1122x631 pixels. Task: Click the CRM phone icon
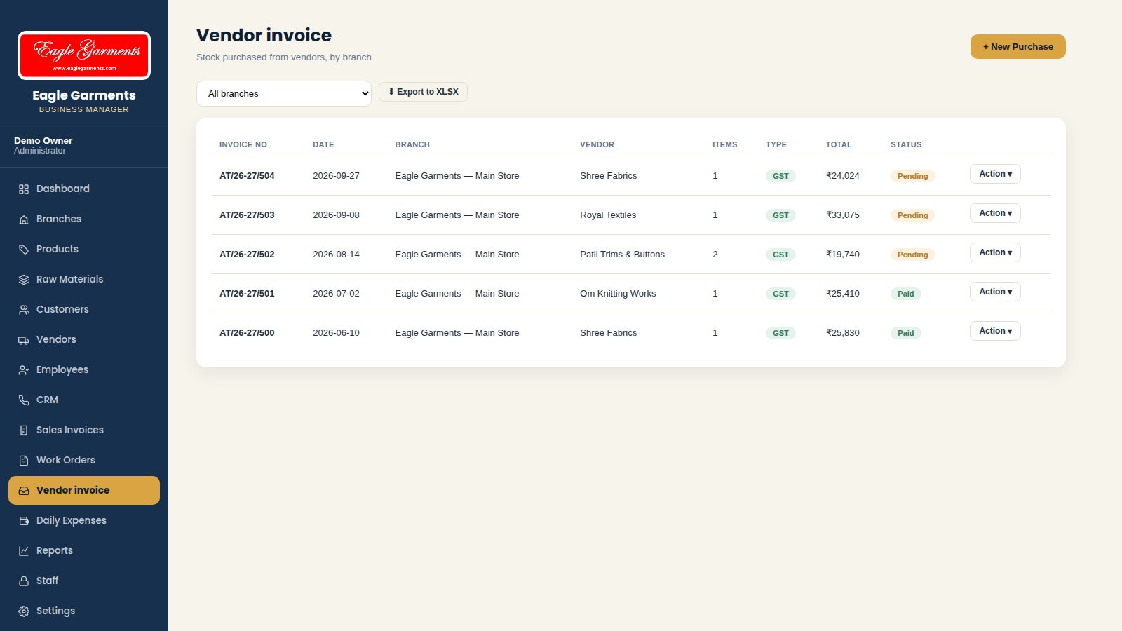pyautogui.click(x=24, y=400)
